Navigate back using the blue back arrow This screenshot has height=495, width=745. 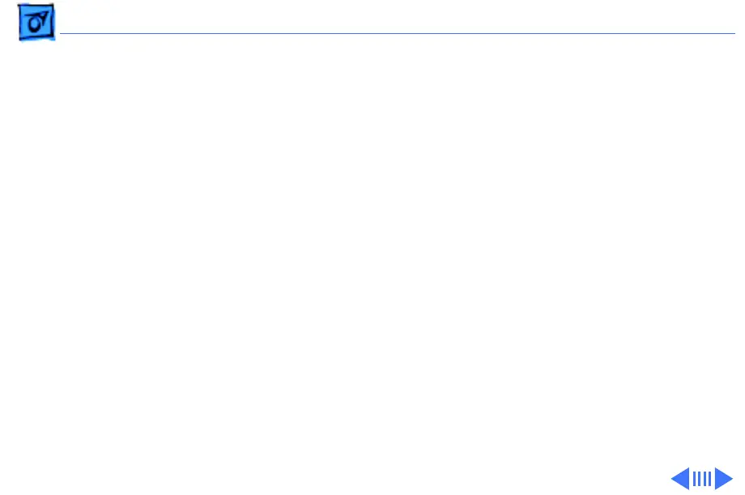[x=680, y=478]
